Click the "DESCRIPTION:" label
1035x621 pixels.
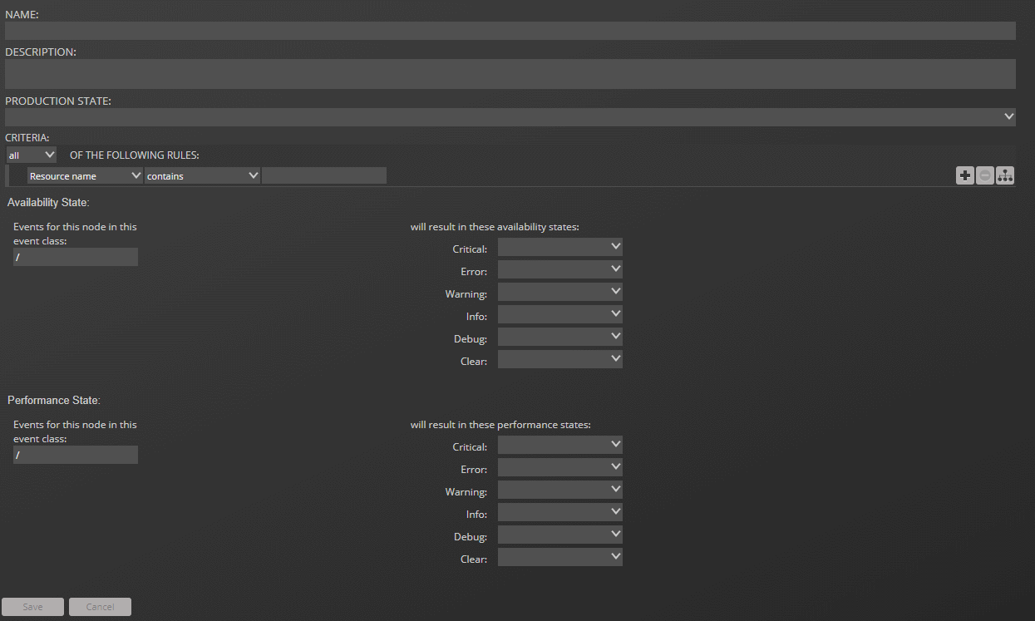[x=41, y=52]
